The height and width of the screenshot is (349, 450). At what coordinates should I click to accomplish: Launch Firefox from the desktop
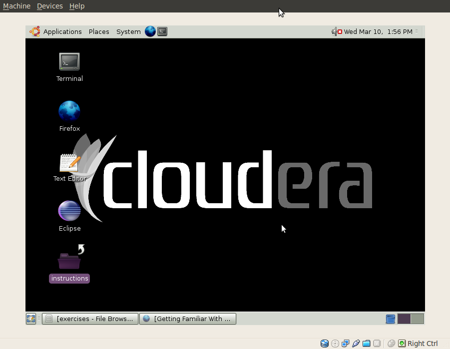69,111
